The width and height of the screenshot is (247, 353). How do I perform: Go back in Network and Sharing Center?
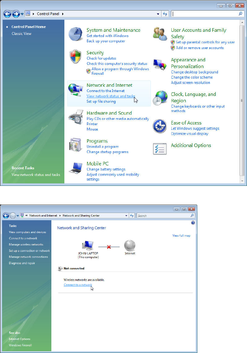click(6, 215)
